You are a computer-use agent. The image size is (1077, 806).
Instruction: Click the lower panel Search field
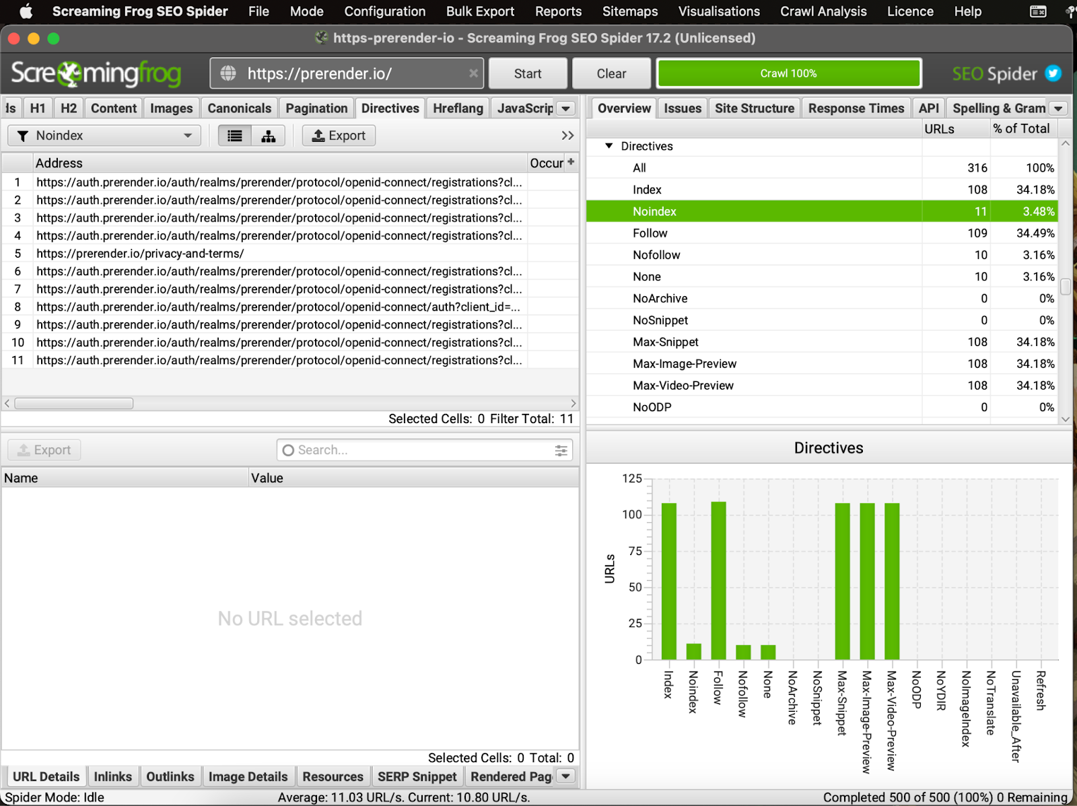coord(425,450)
